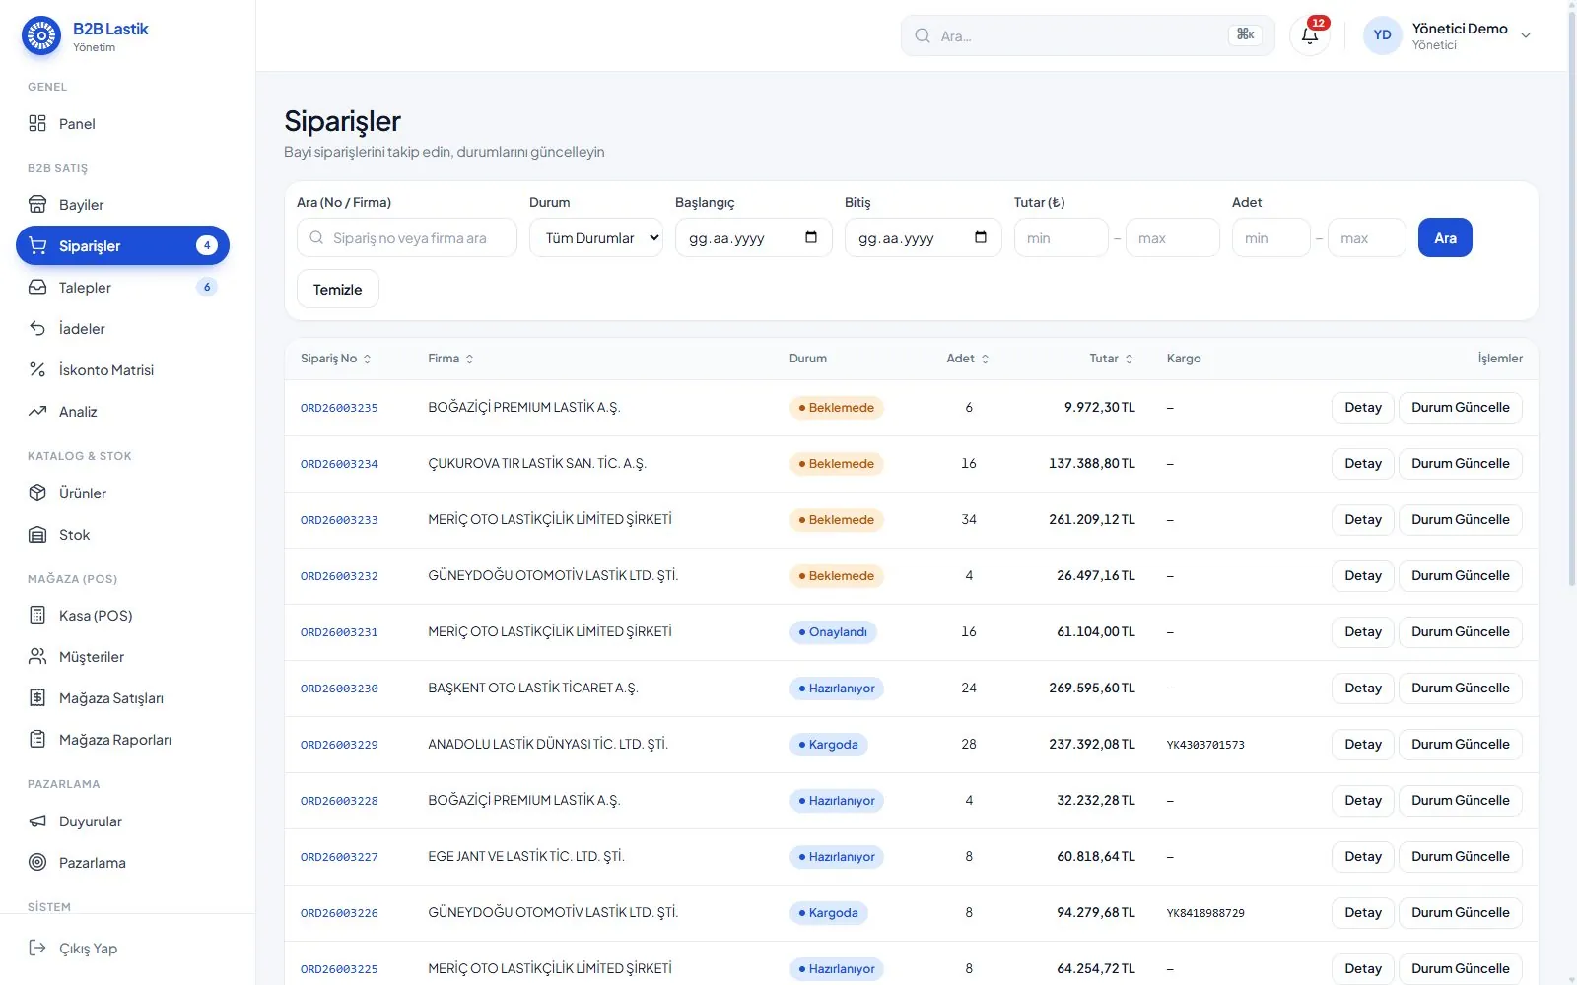Focus the Adet max input field

1367,237
